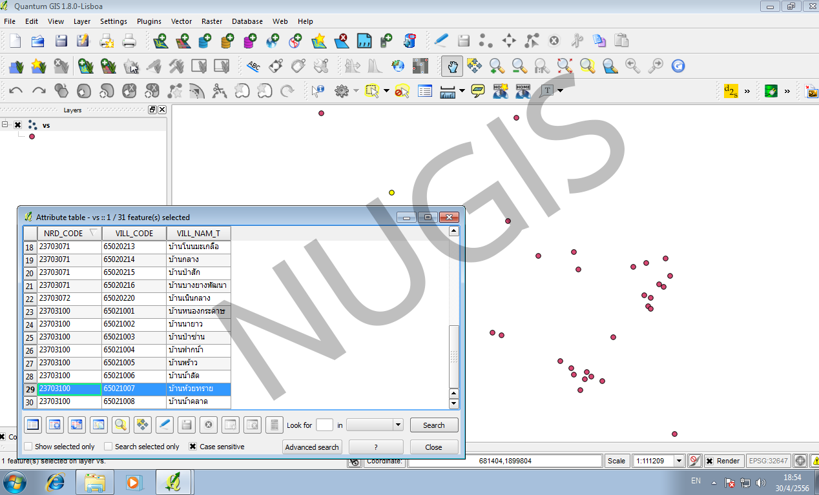Open the Vector menu
Viewport: 819px width, 495px height.
tap(181, 21)
